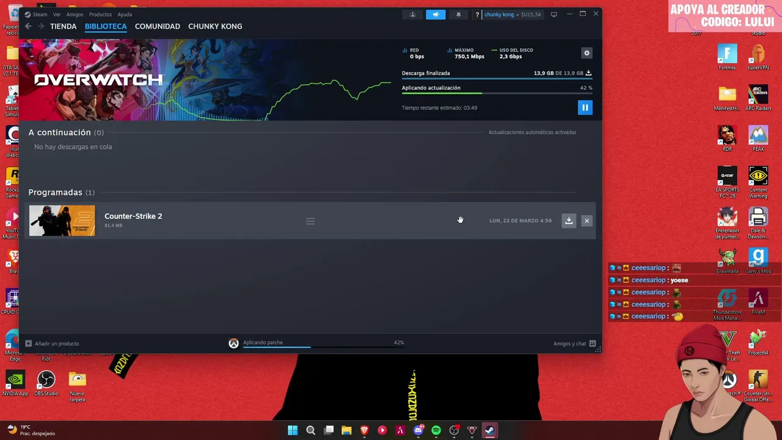This screenshot has width=782, height=440.
Task: Click the Aplicando actualización progress bar
Action: (x=497, y=93)
